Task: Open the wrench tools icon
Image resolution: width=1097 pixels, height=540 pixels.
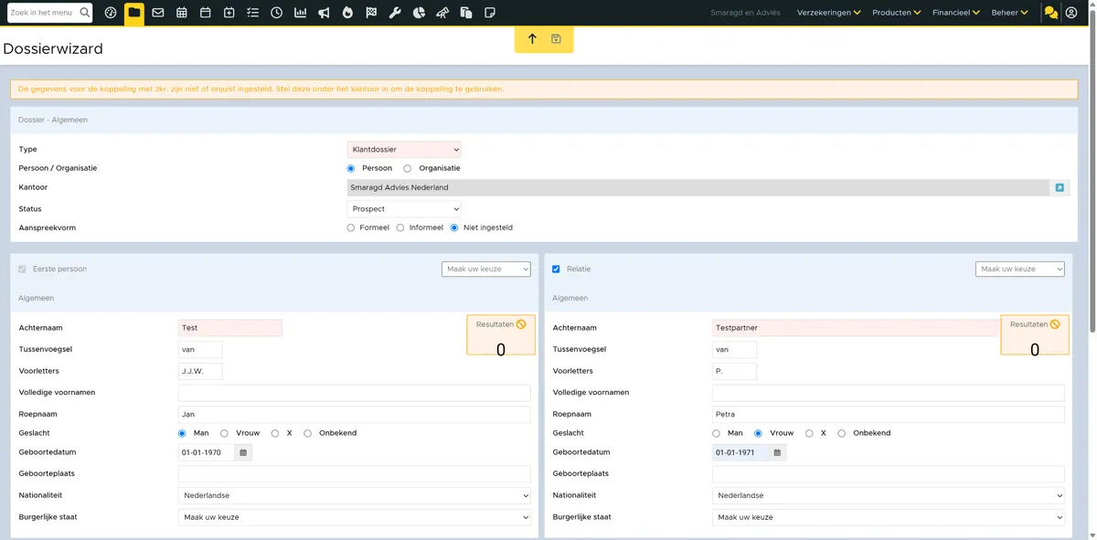Action: click(395, 13)
